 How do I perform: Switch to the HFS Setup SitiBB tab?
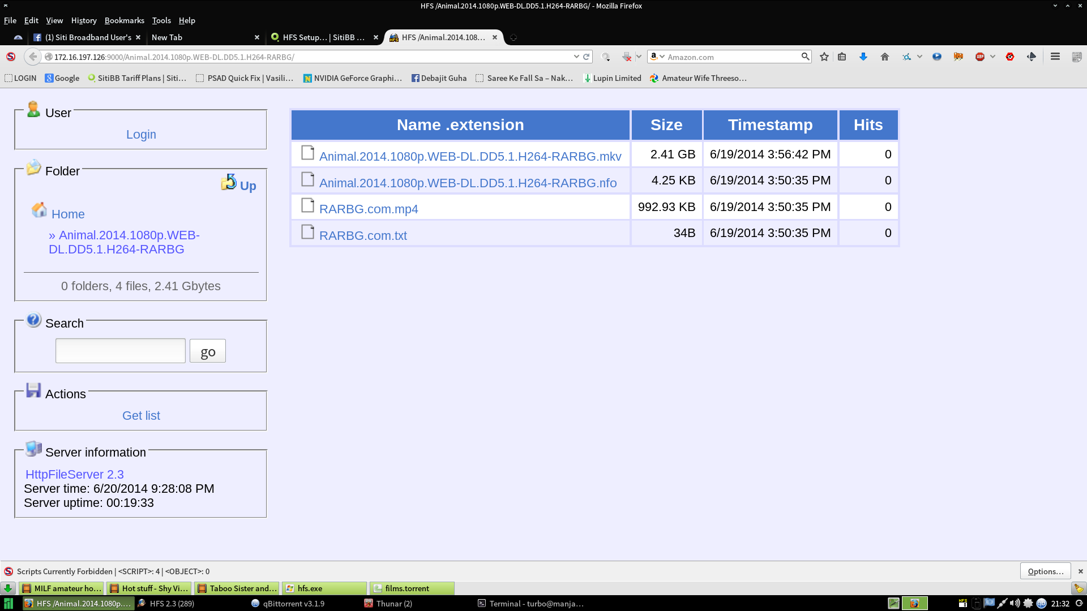pos(324,37)
